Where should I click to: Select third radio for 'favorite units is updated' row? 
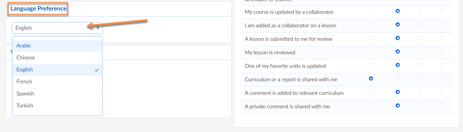(x=419, y=65)
